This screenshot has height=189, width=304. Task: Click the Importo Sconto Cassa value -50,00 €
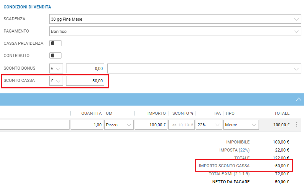click(x=281, y=166)
